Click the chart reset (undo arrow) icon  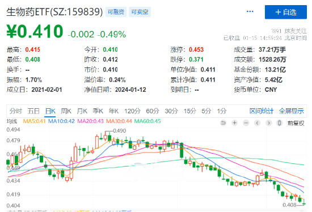click(224, 123)
